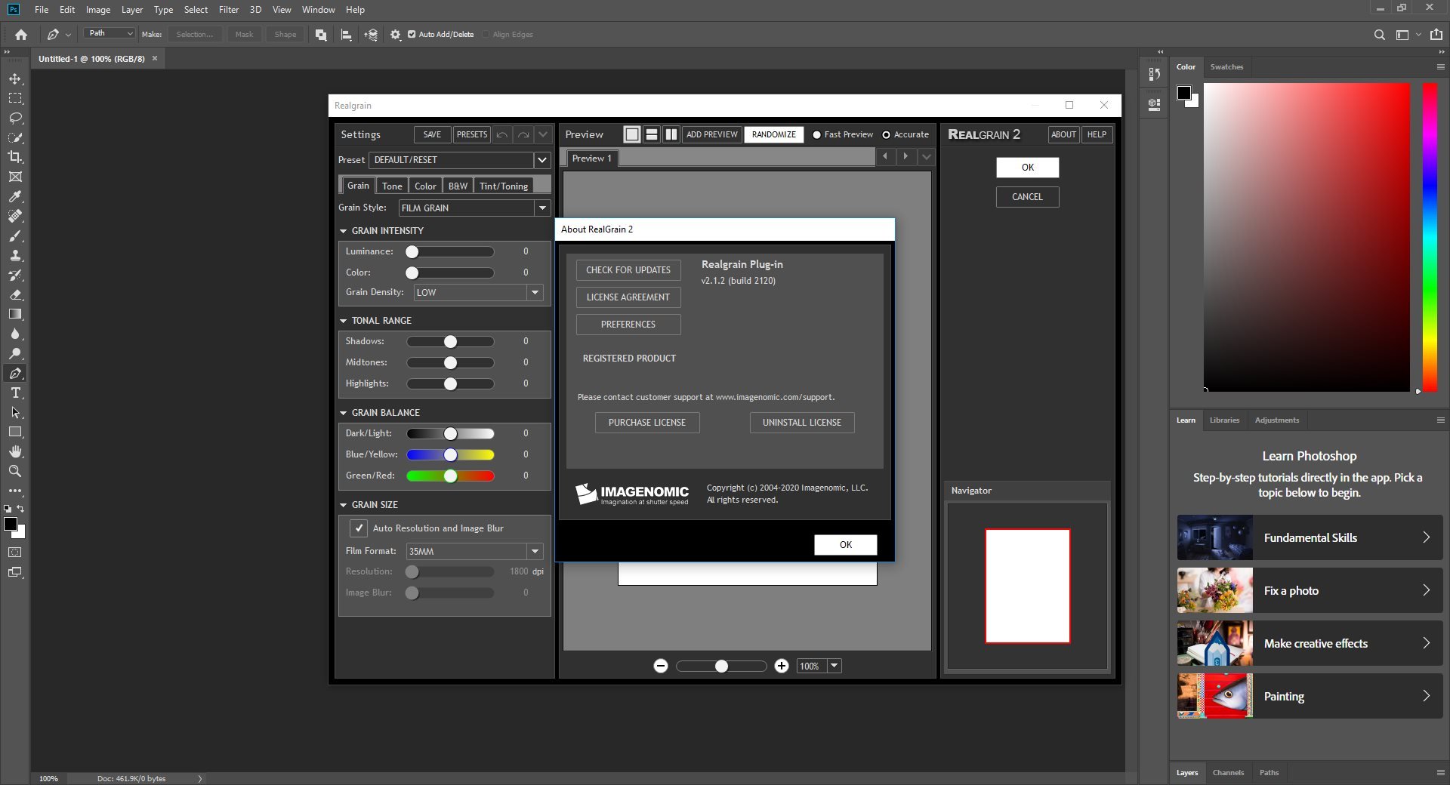Switch to the Tint/Toning tab

click(x=504, y=186)
